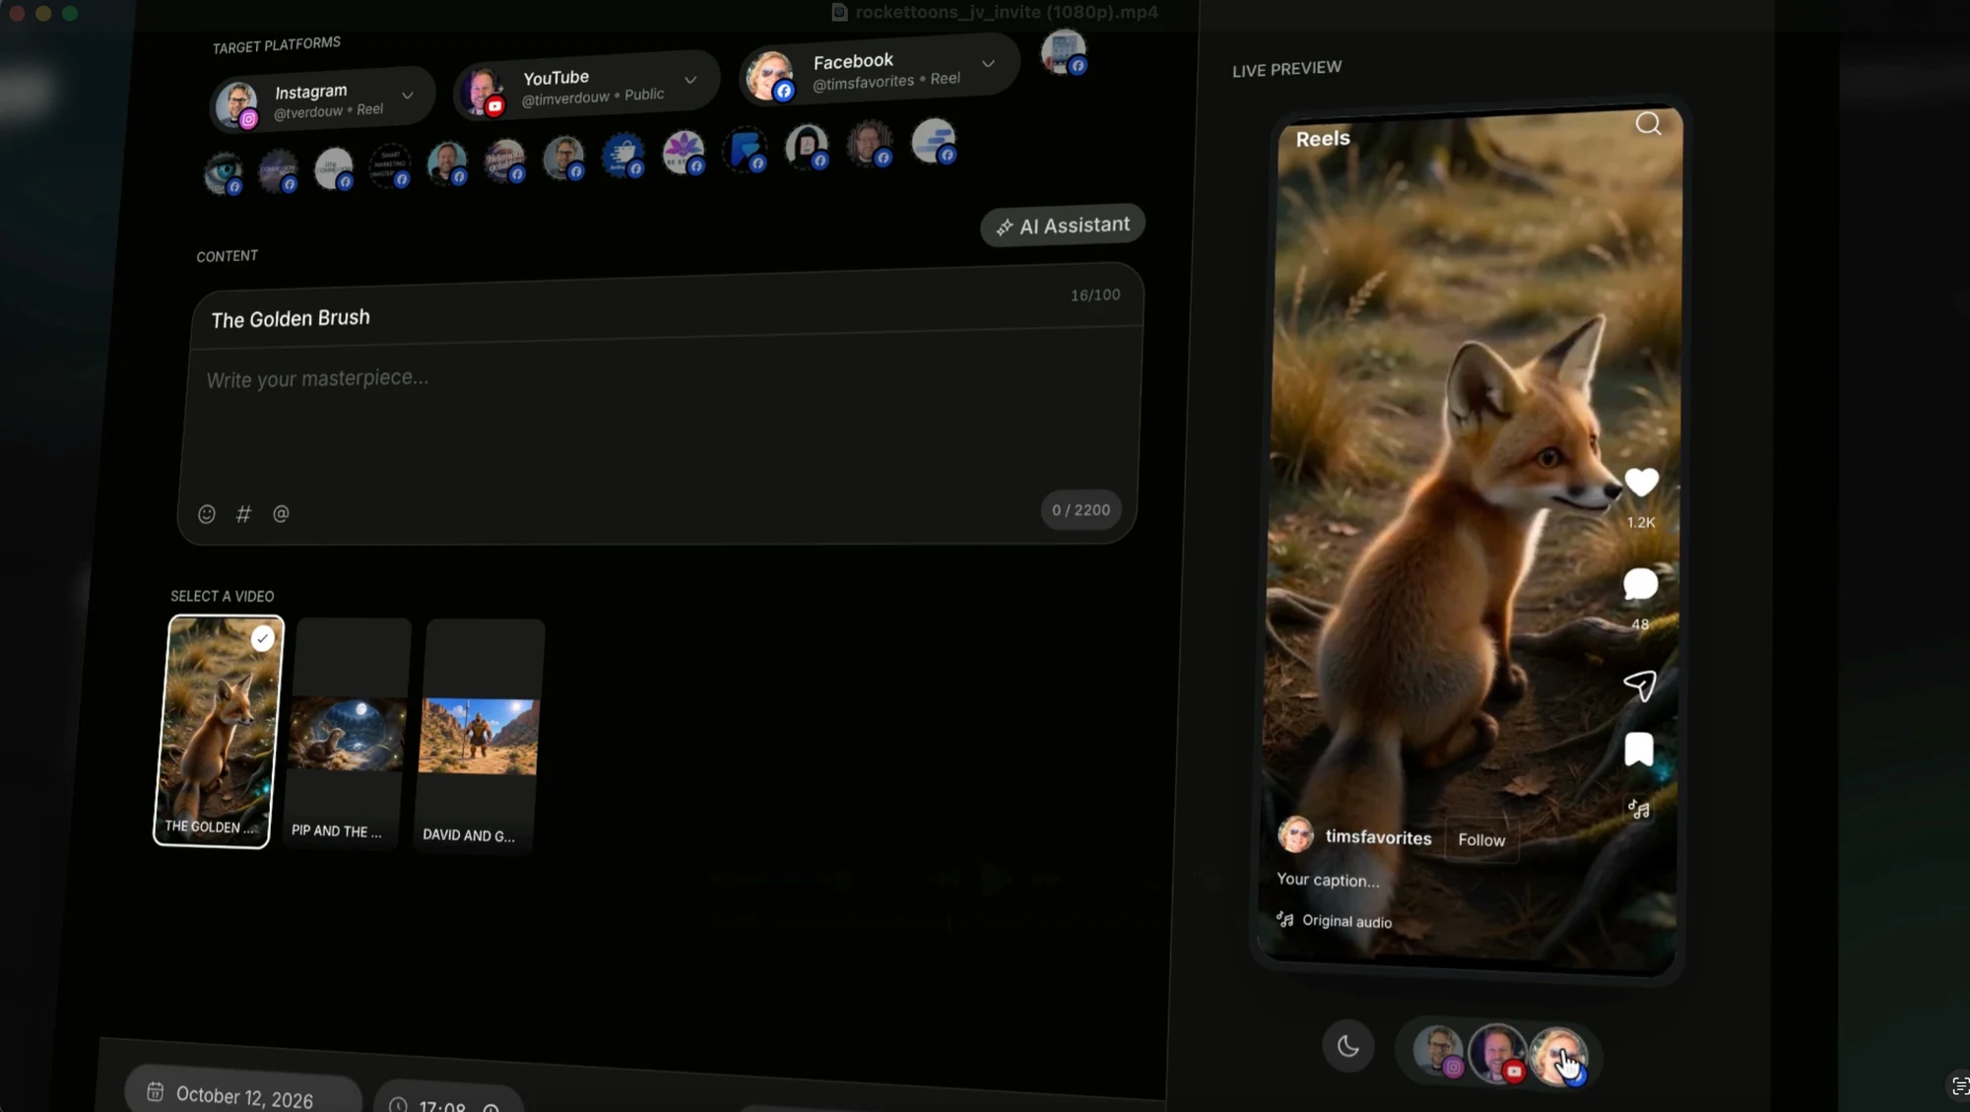Click the Follow button in preview
This screenshot has height=1112, width=1970.
[1481, 840]
